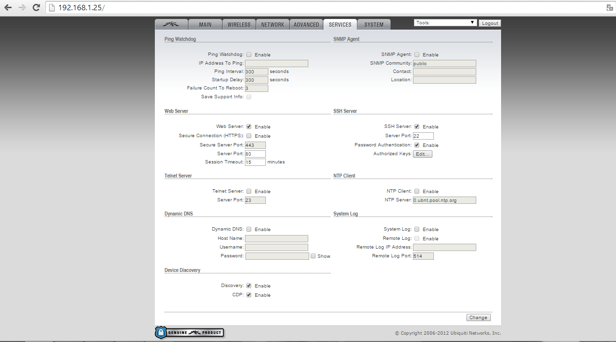Screen dimensions: 616x342
Task: Click the Ubiquiti logo tab
Action: tap(169, 24)
